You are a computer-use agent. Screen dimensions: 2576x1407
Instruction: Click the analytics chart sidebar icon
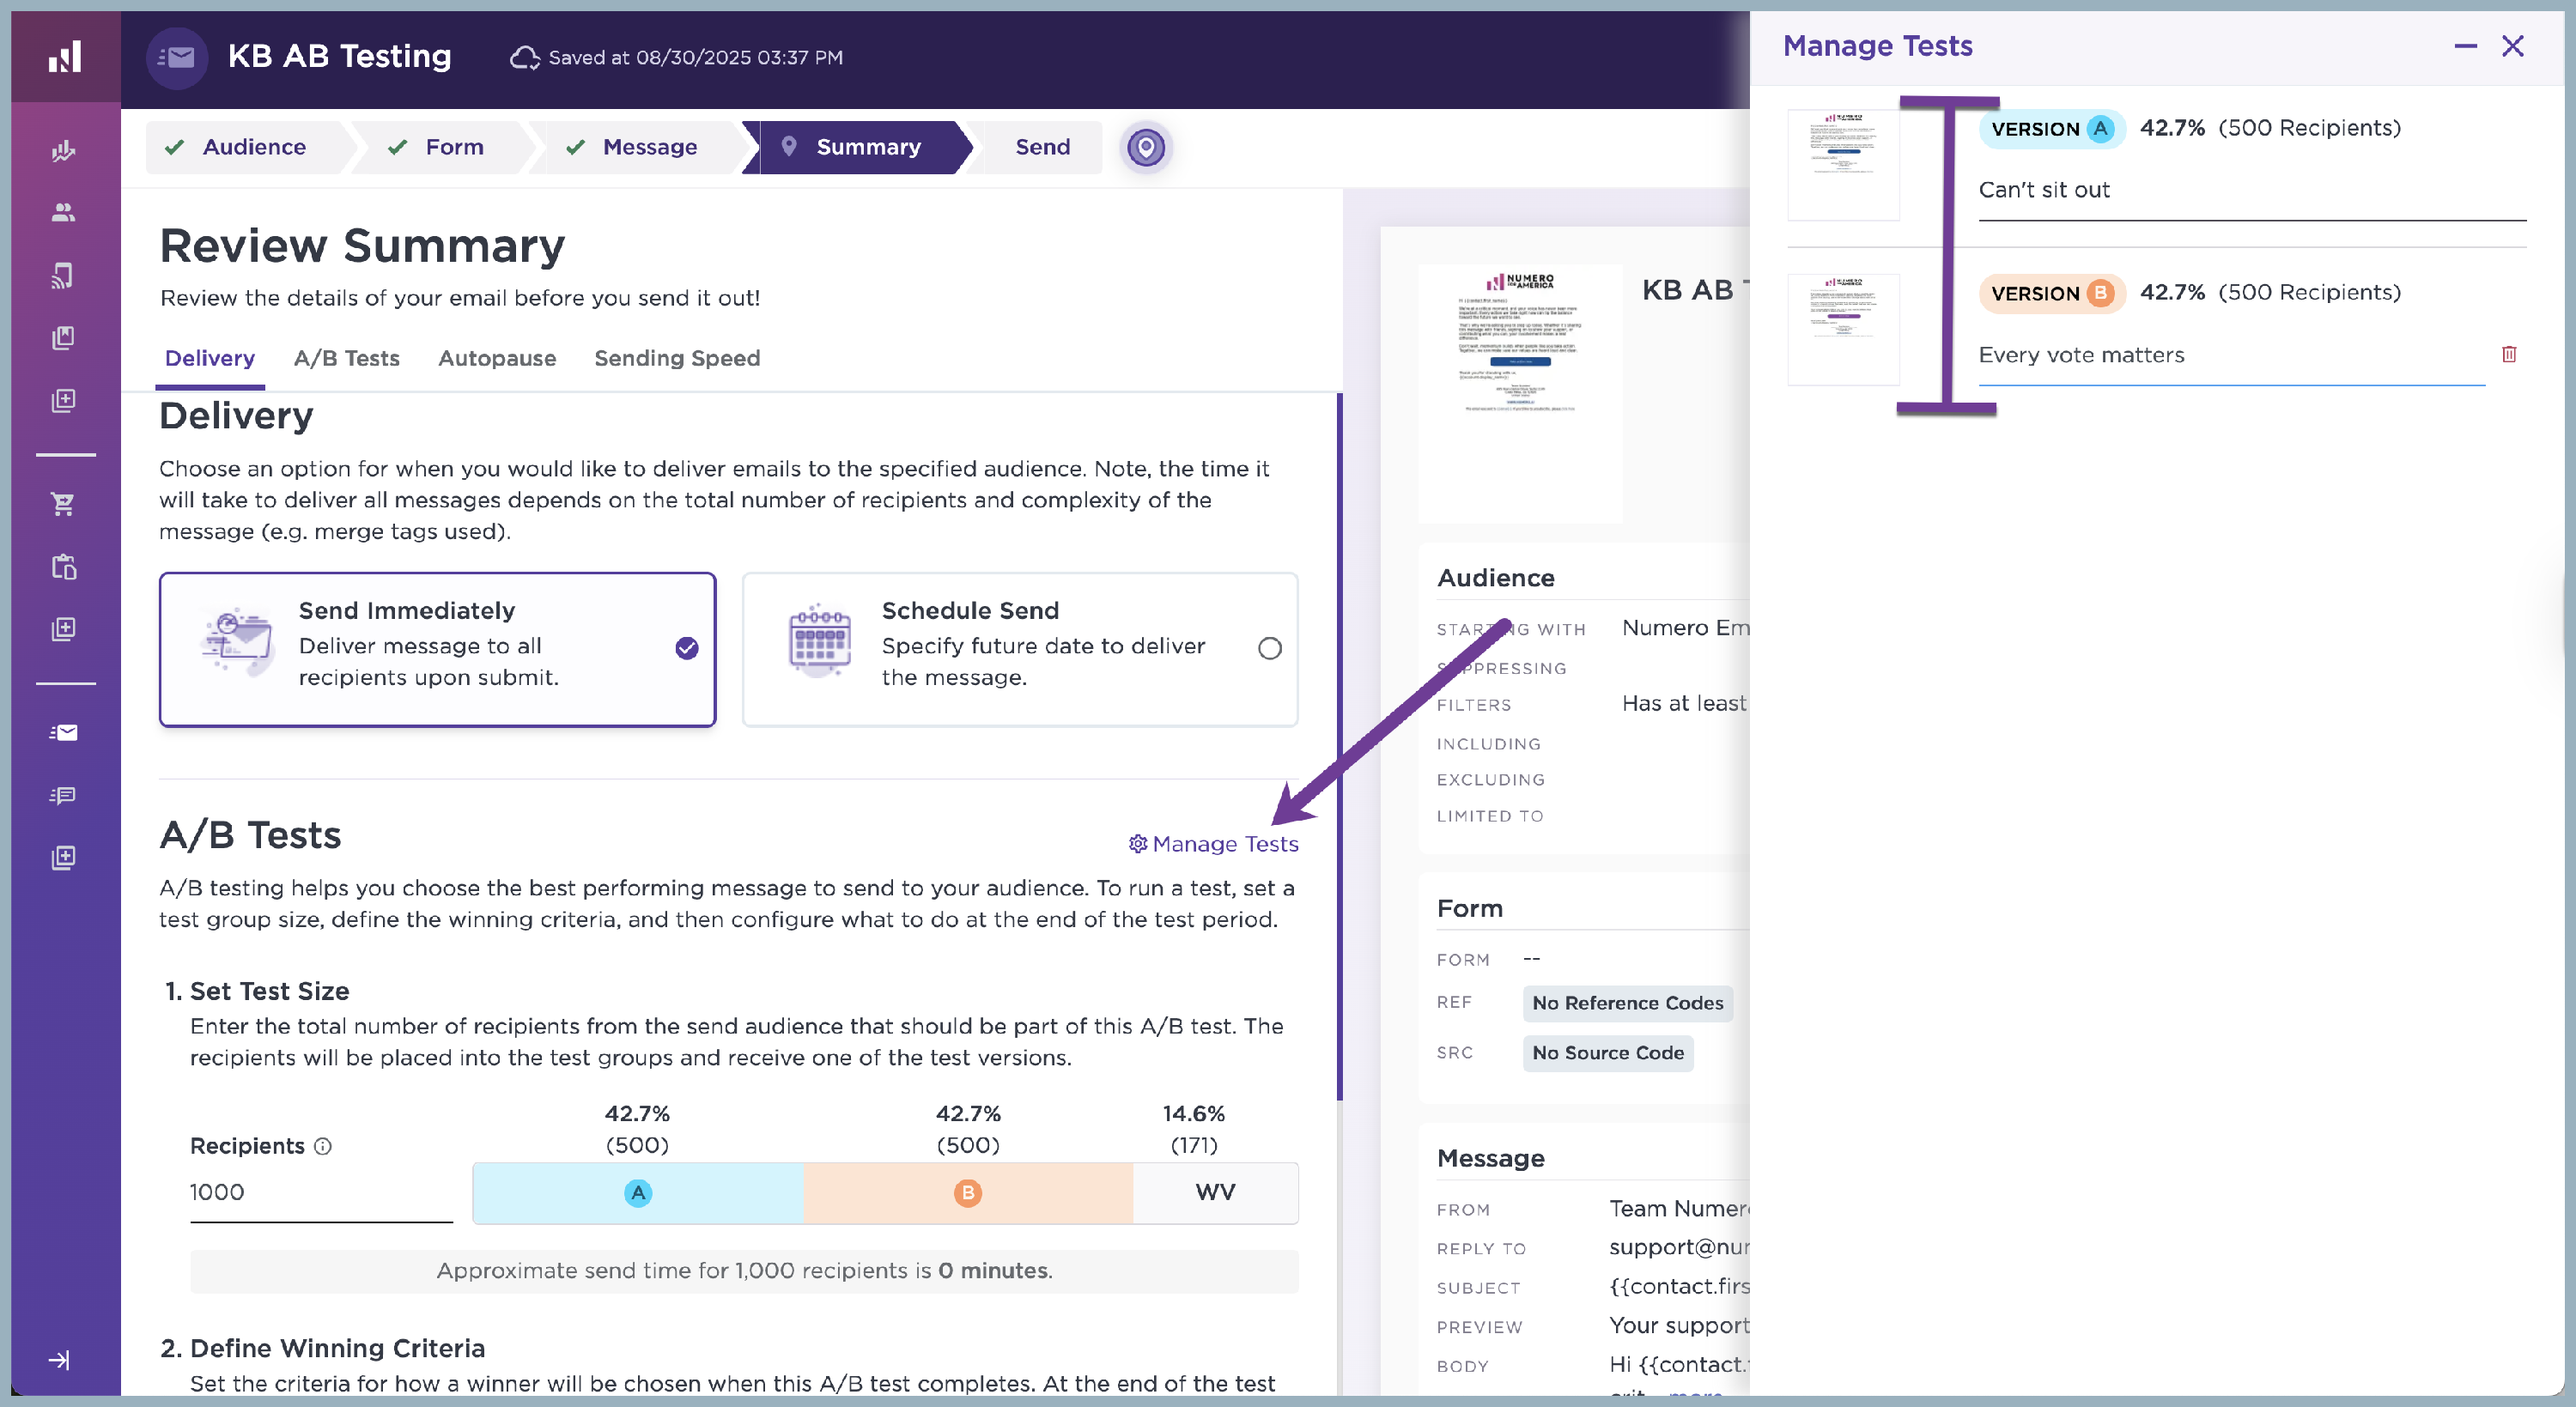pos(63,150)
